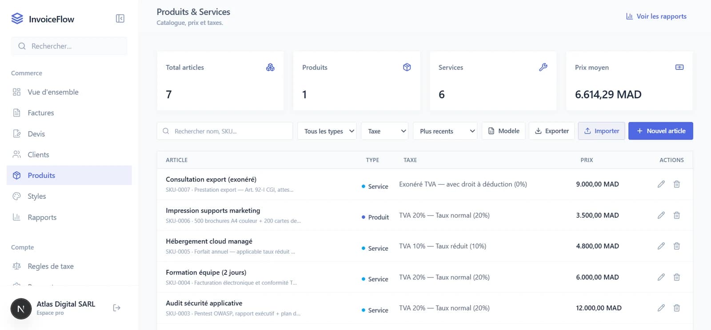
Task: Delete Formation équipe (2 jours) article
Action: 677,277
